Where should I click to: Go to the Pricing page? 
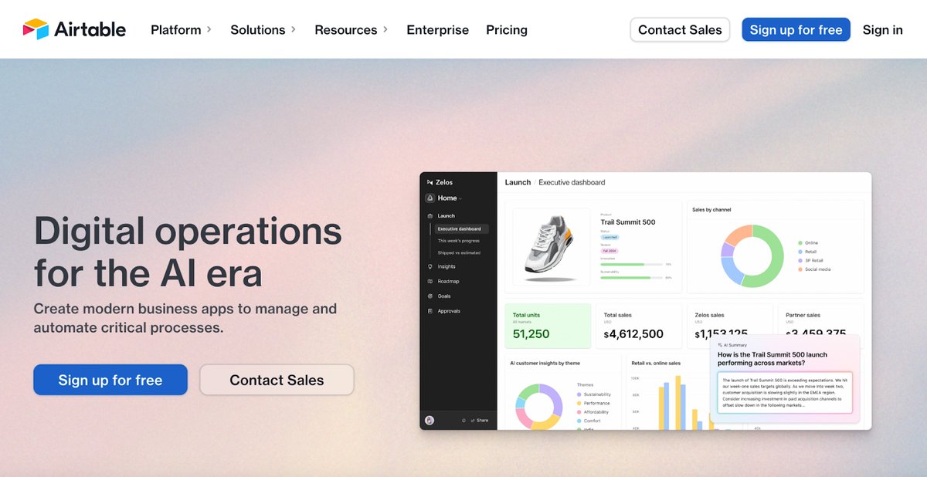click(507, 30)
